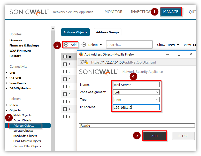201x156 pixels.
Task: Collapse the Objects tree node
Action: (x=6, y=110)
